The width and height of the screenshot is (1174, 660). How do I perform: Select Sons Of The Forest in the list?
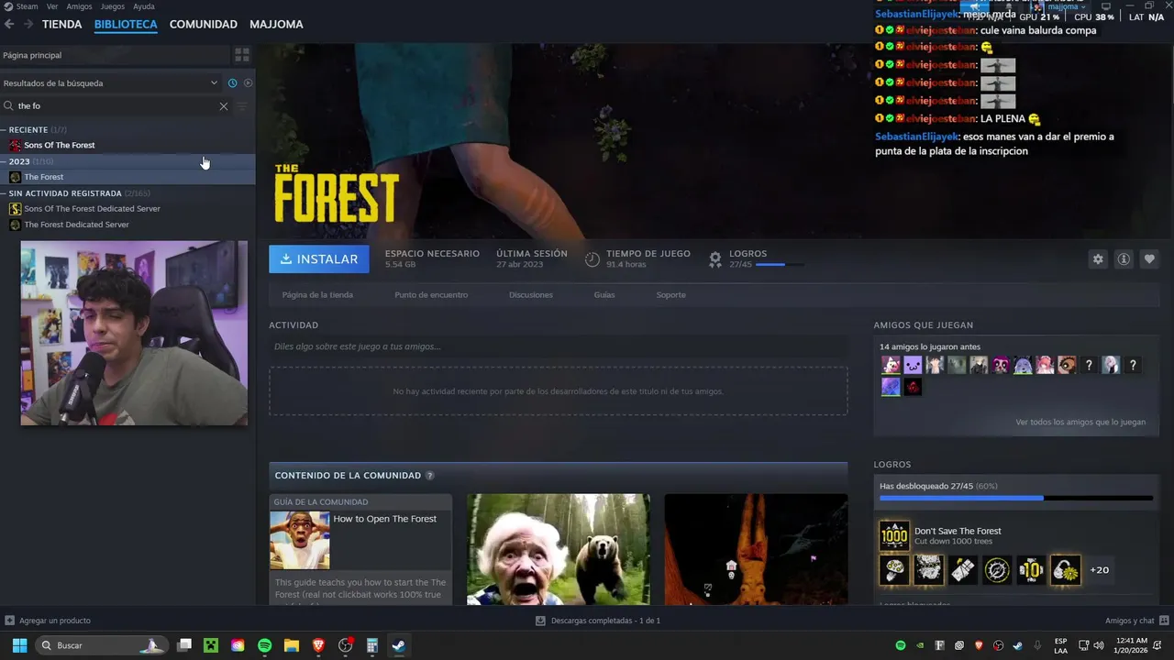[x=59, y=145]
